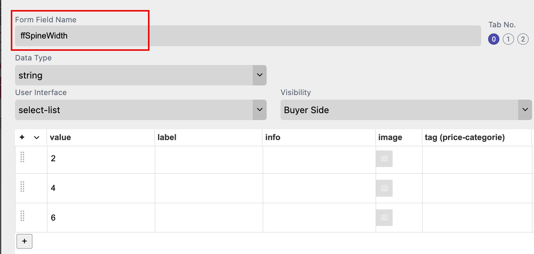534x254 pixels.
Task: Click the camera image icon for value 2
Action: click(384, 159)
